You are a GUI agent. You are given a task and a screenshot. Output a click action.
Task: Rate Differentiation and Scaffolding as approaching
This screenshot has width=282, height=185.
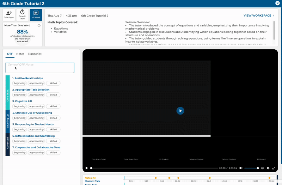pyautogui.click(x=36, y=141)
